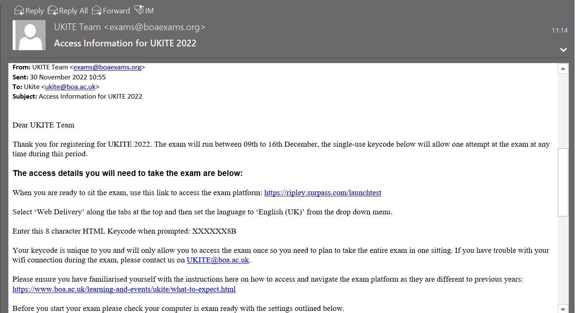The height and width of the screenshot is (313, 575).
Task: Expand the message header chevron
Action: pyautogui.click(x=563, y=50)
